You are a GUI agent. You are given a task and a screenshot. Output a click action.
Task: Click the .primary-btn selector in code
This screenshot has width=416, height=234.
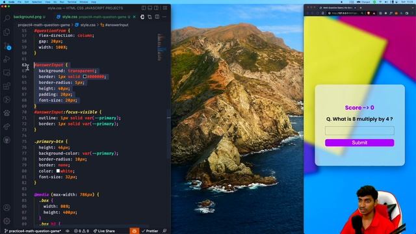(x=49, y=142)
